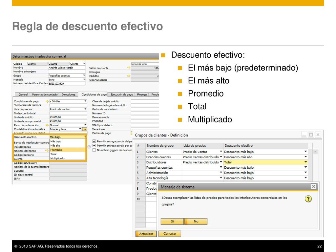
Task: Click Descuento efectivo column header
Action: pos(265,145)
